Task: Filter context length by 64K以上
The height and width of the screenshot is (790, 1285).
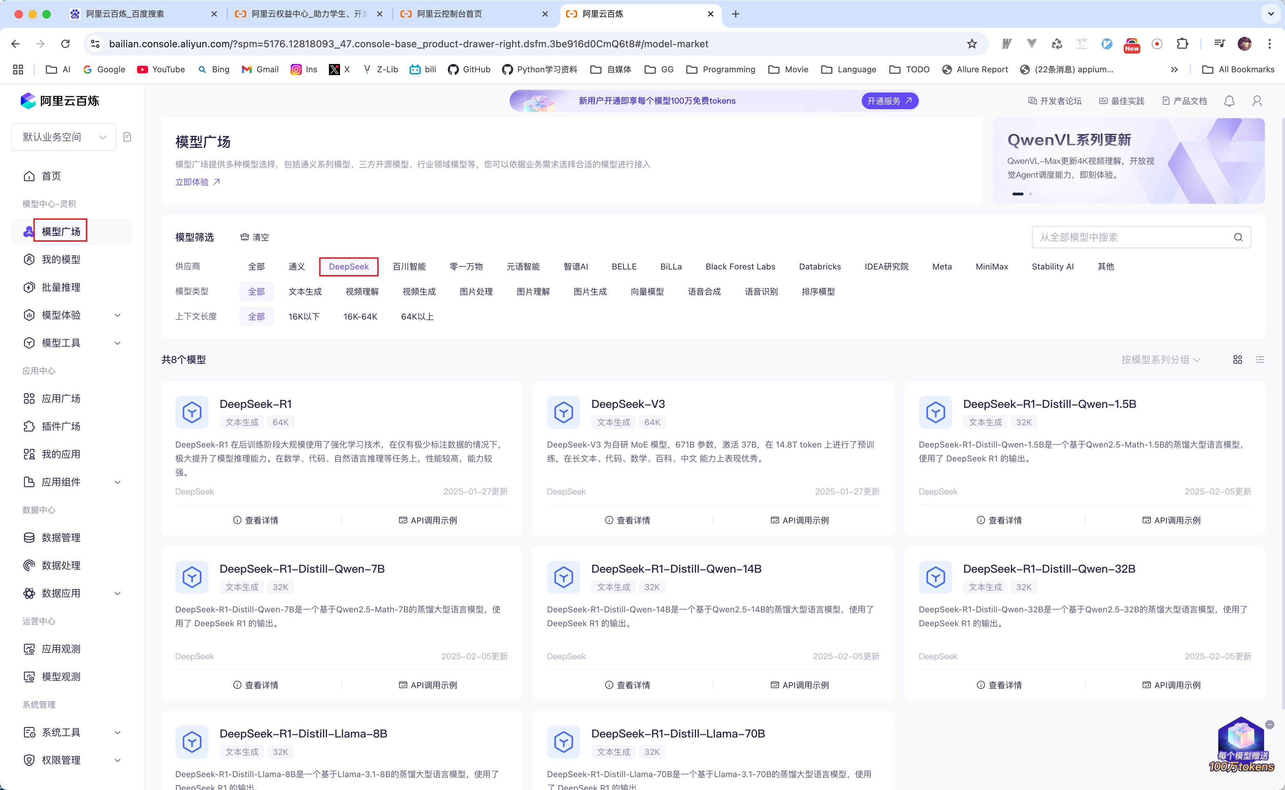Action: [x=417, y=317]
